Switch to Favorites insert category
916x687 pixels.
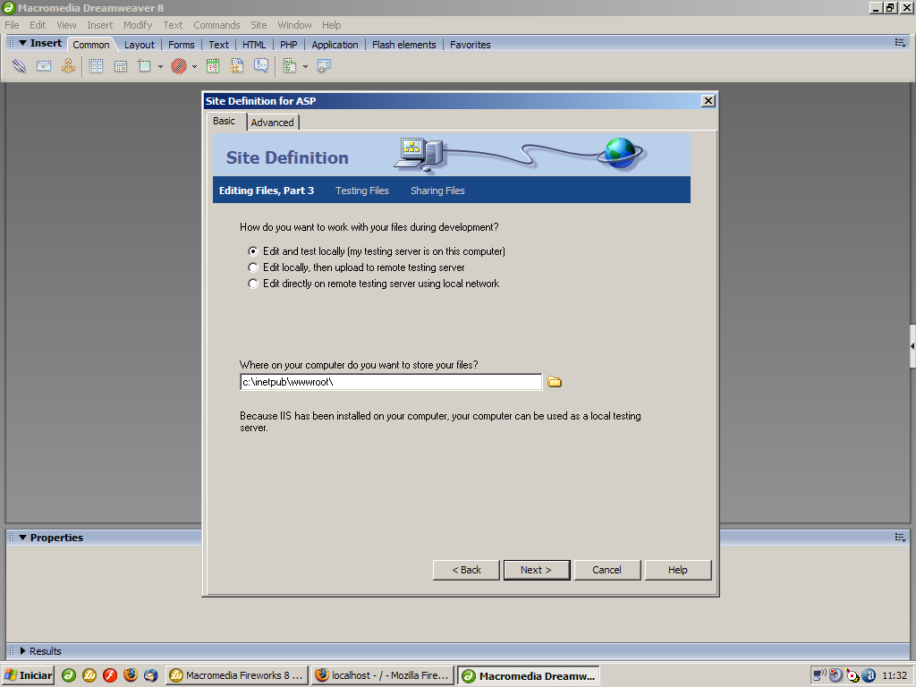coord(471,45)
